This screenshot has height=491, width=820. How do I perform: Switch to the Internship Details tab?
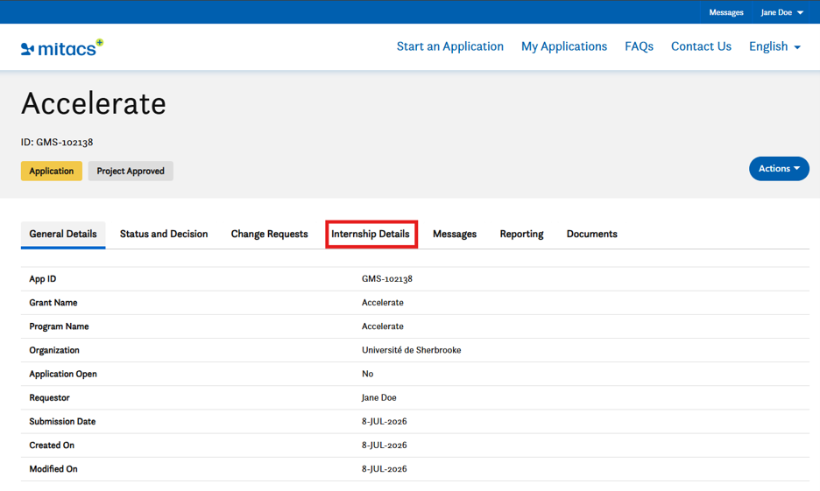[371, 234]
